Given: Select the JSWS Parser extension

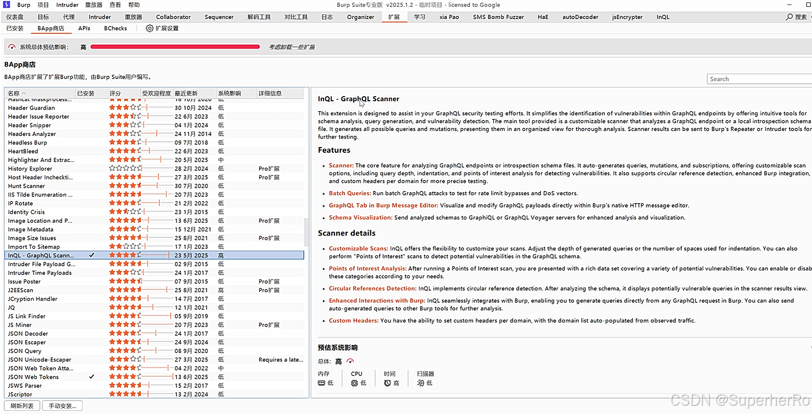Looking at the screenshot, I should tap(154, 385).
